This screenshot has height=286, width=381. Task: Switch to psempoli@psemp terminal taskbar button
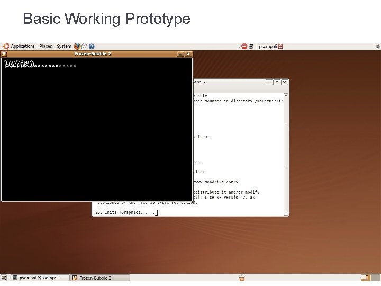(40, 278)
